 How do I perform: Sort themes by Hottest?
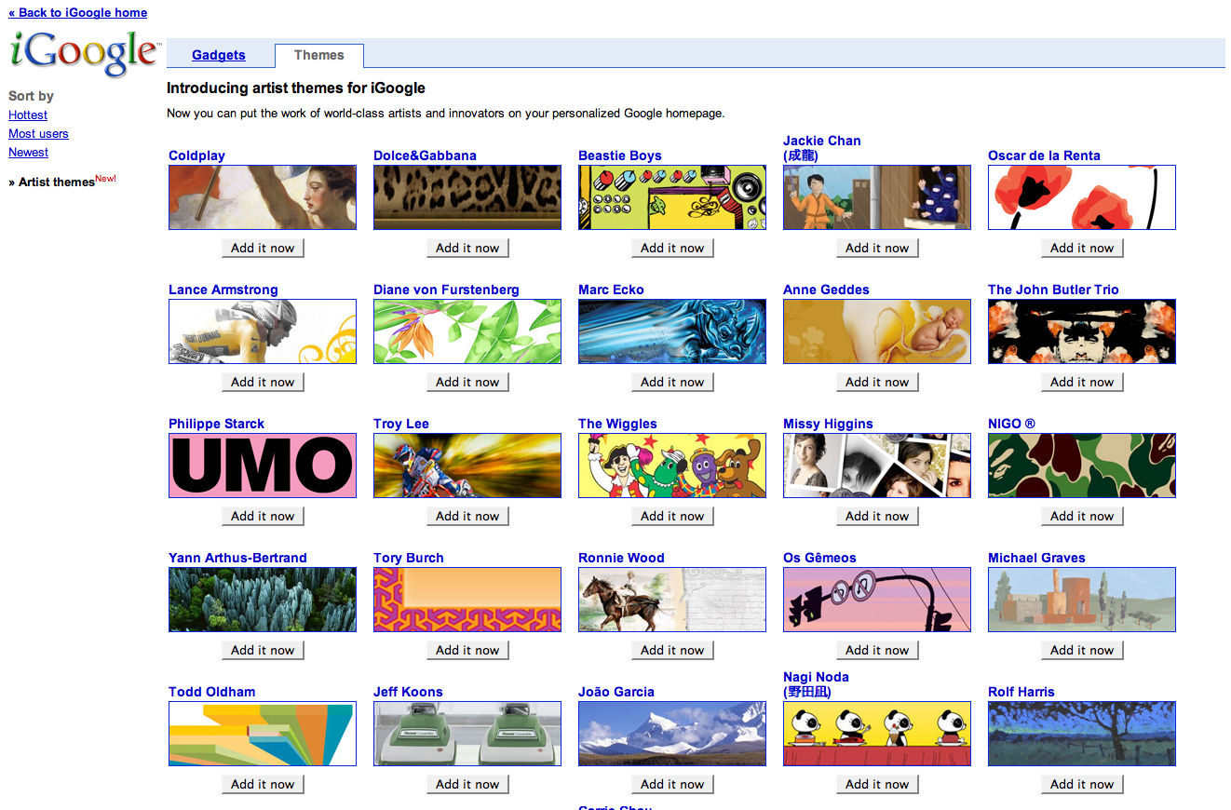[28, 115]
